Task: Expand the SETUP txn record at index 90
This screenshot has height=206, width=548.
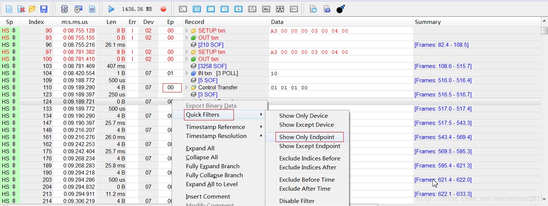Action: [x=187, y=31]
